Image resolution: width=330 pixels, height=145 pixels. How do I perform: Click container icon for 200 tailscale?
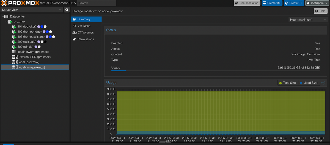pyautogui.click(x=14, y=42)
